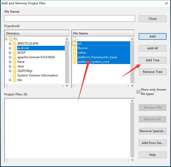The width and height of the screenshot is (171, 167).
Task: Click File Name list scroll up arrow
Action: point(132,39)
